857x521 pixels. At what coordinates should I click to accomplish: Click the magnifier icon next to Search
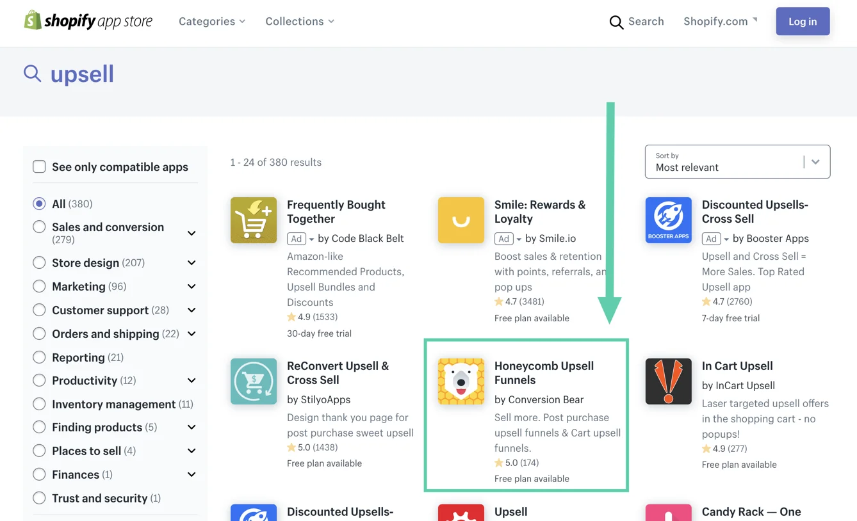point(616,22)
